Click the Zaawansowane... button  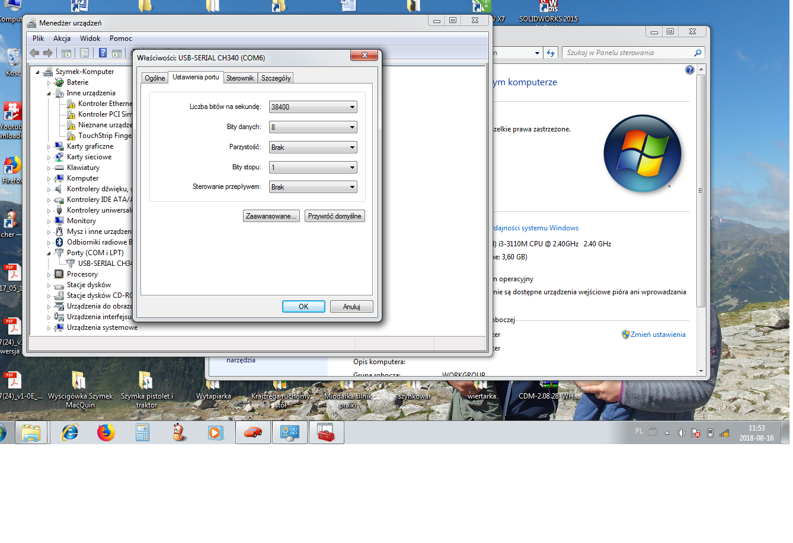tap(271, 216)
